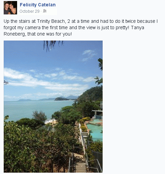Open the October 29 timestamp link
The width and height of the screenshot is (165, 174).
(x=30, y=11)
